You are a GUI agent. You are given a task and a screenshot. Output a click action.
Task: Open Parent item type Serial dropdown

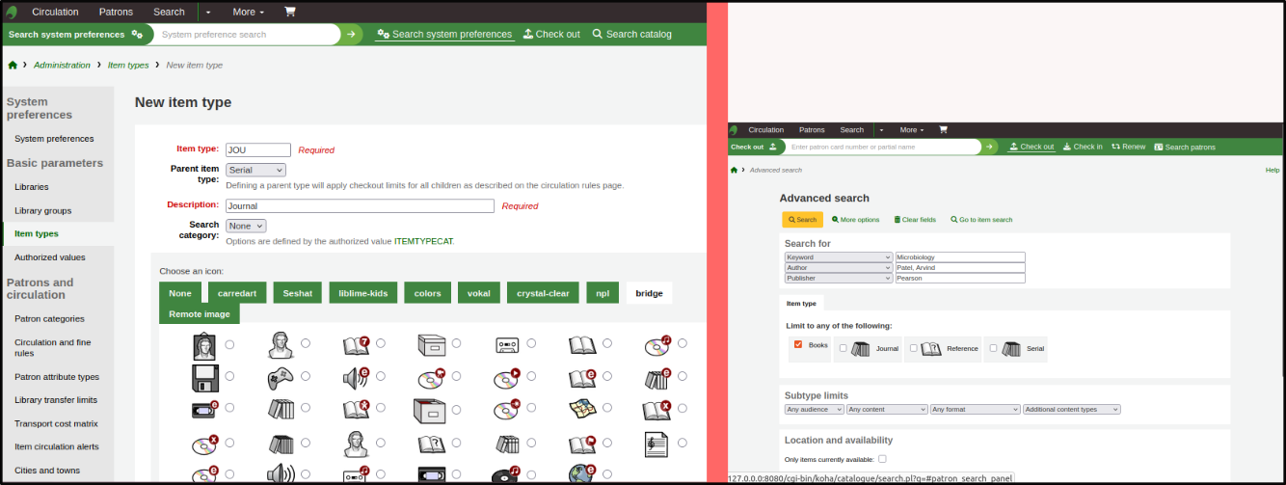(255, 170)
